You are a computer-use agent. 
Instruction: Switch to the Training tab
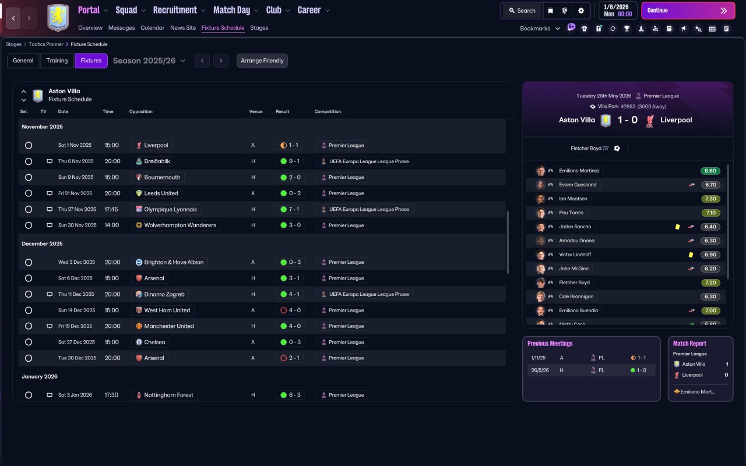pos(57,61)
